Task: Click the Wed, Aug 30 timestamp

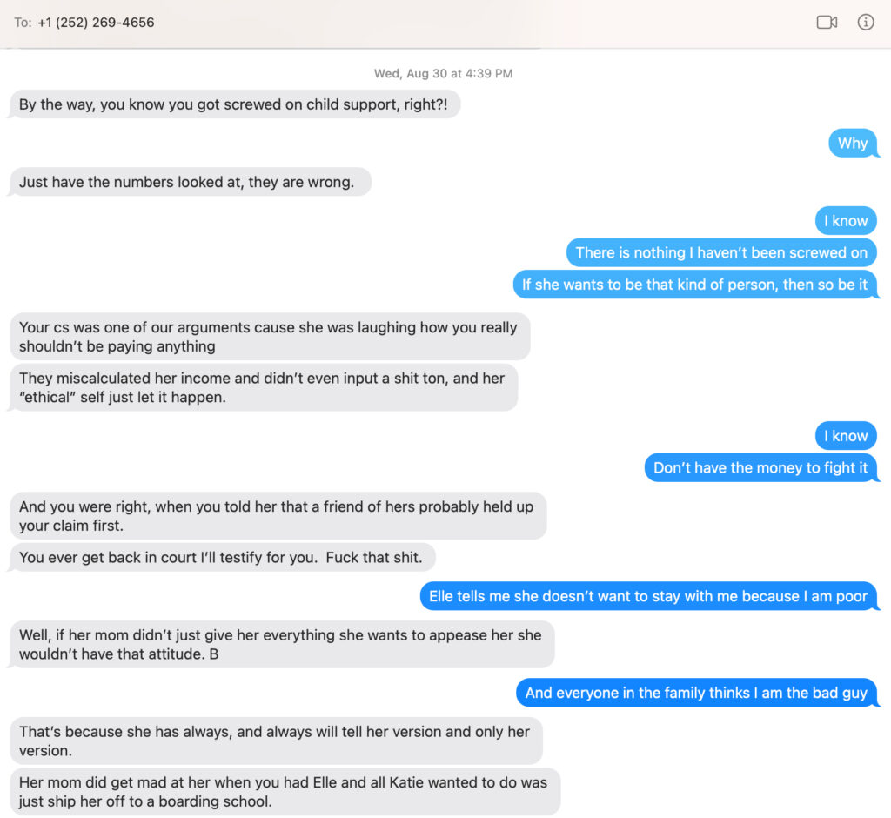Action: (x=443, y=74)
